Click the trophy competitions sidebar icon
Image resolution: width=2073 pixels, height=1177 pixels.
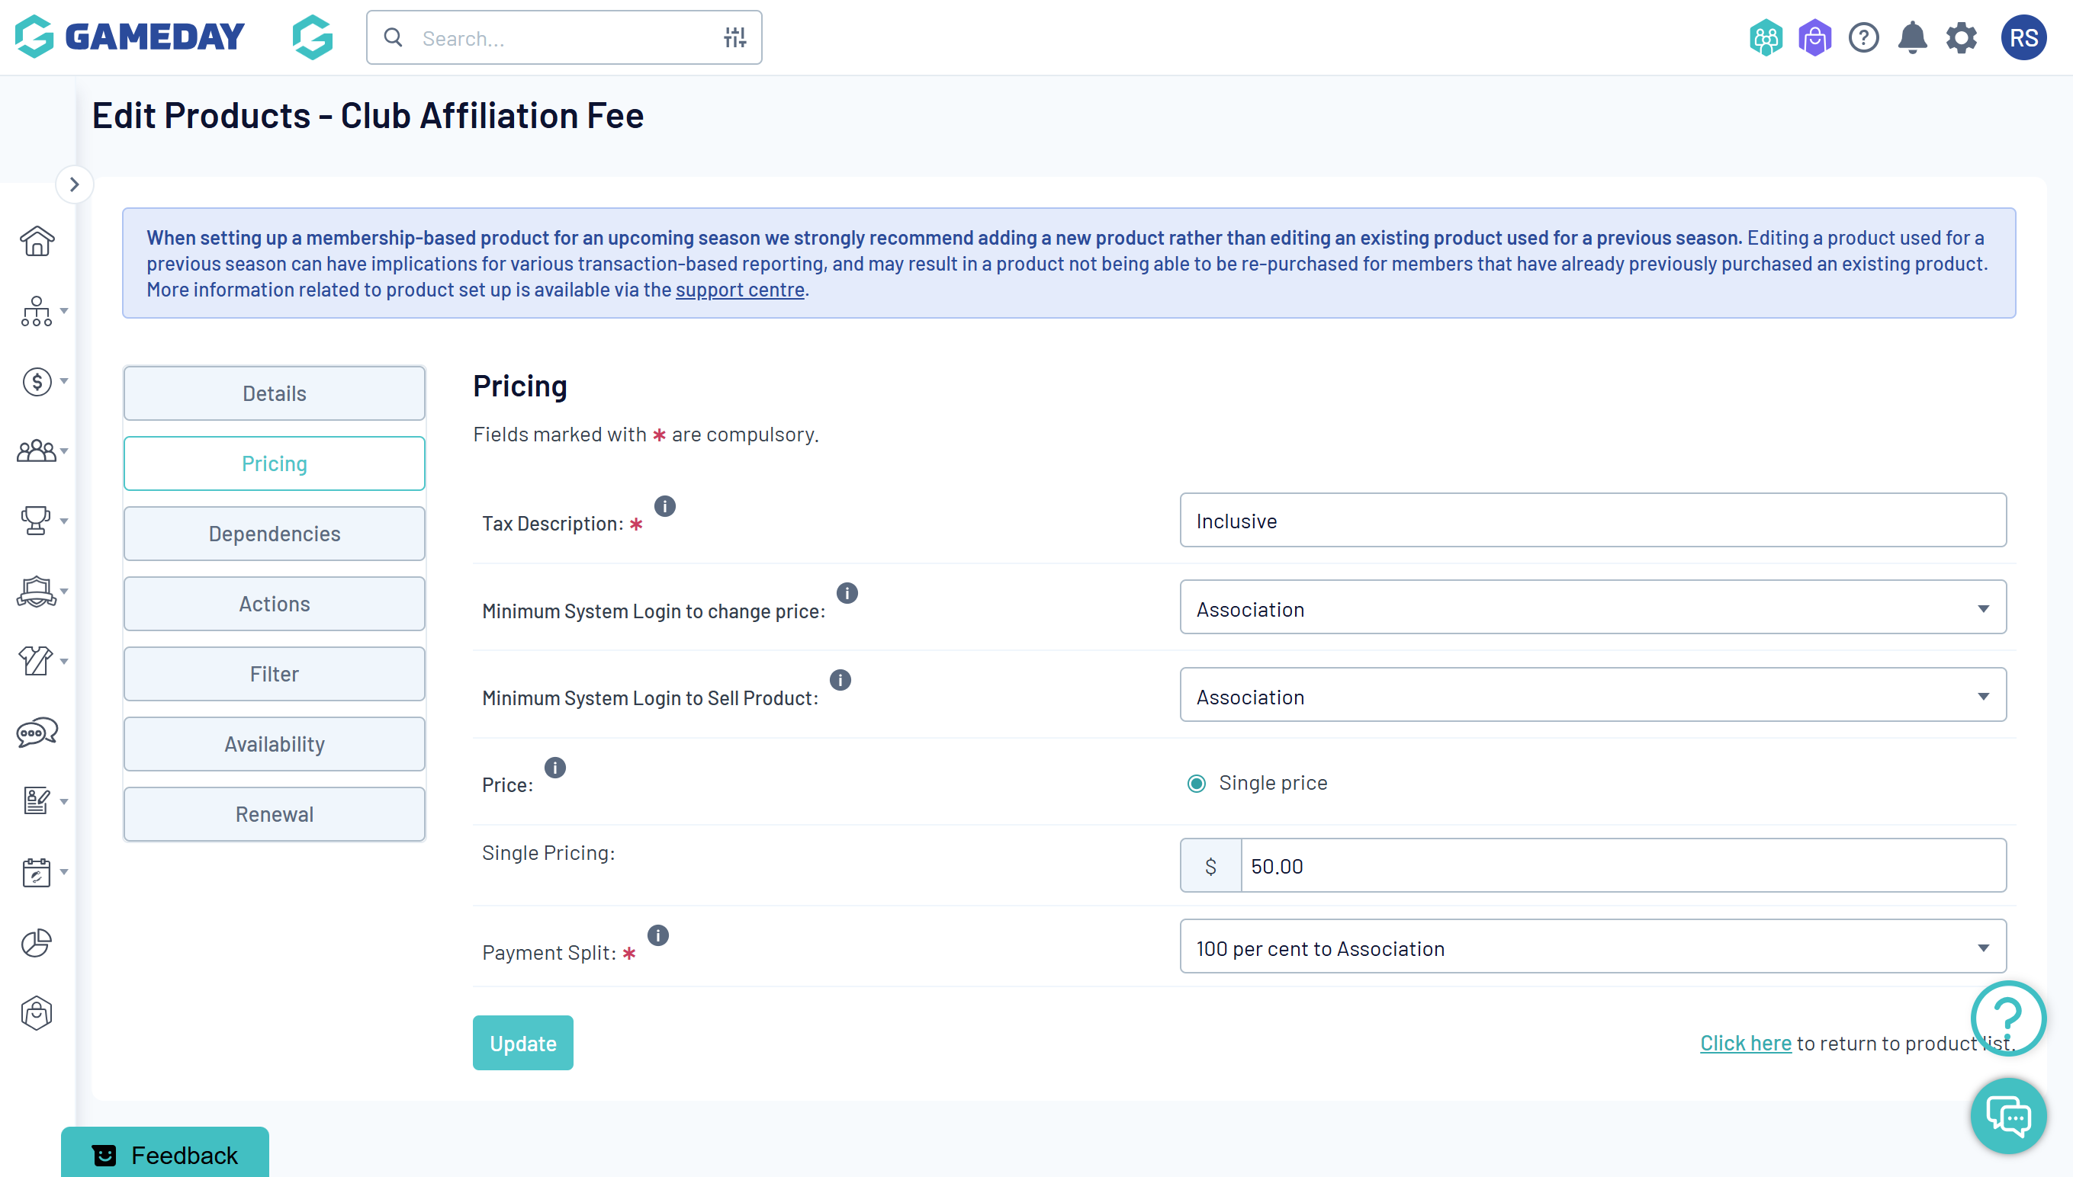(37, 521)
